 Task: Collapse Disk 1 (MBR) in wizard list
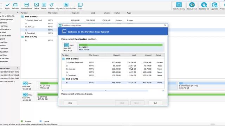point(63,59)
